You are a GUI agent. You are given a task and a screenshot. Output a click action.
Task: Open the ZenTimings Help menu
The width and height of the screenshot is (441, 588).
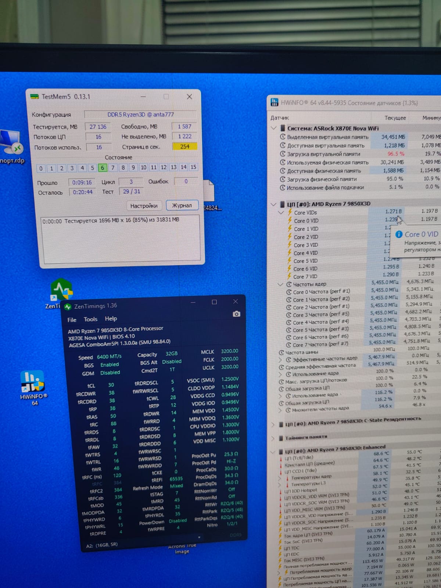point(111,318)
